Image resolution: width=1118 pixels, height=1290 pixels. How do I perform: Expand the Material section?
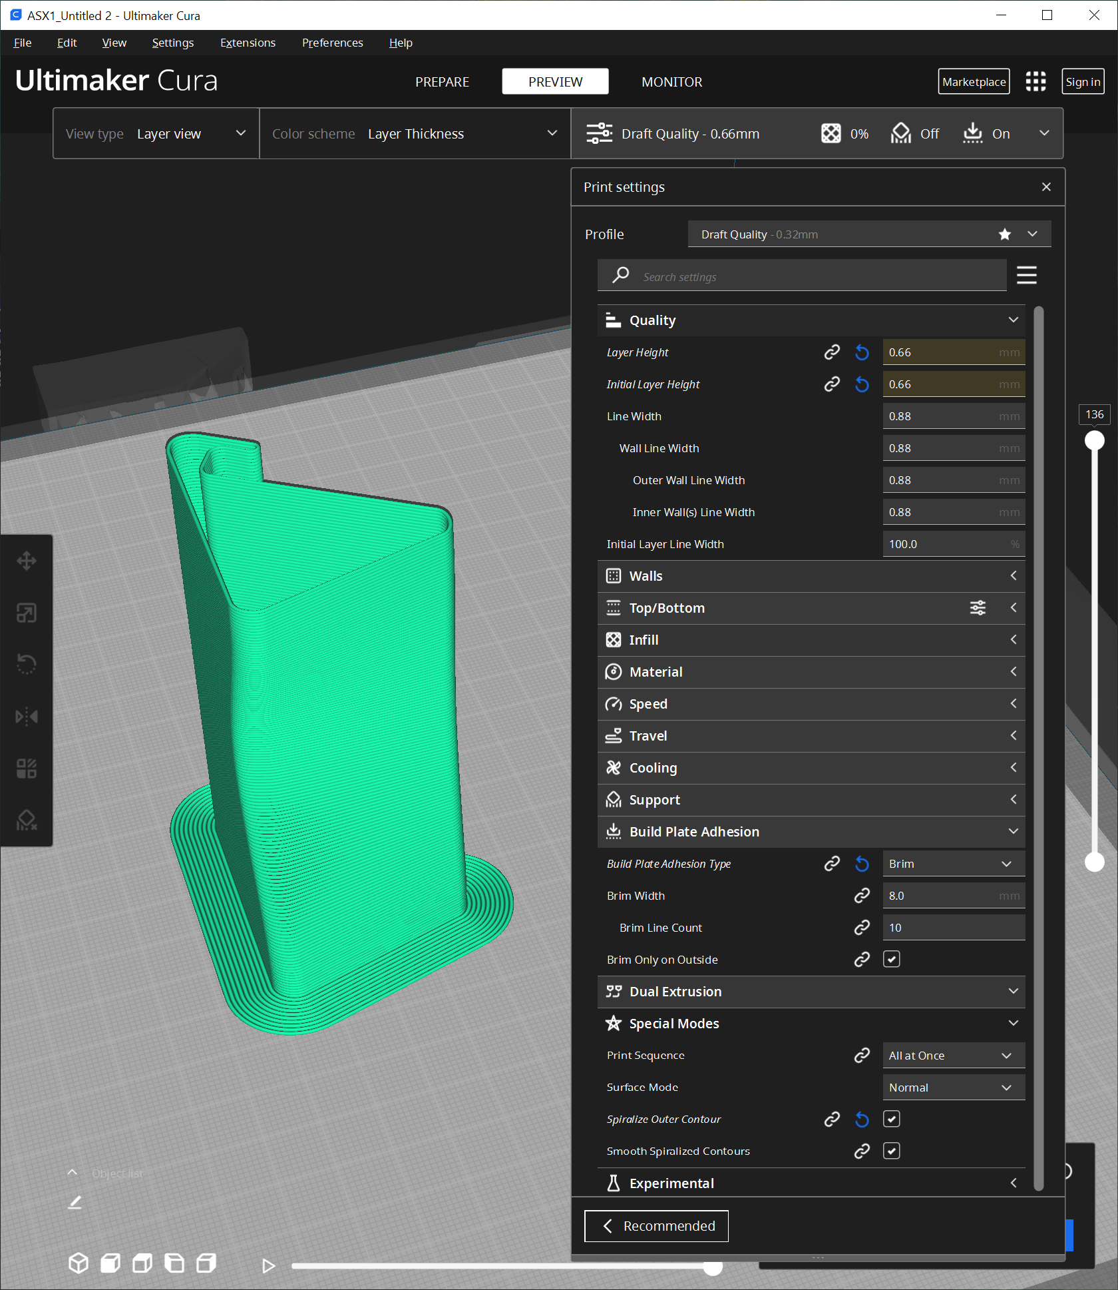coord(811,672)
